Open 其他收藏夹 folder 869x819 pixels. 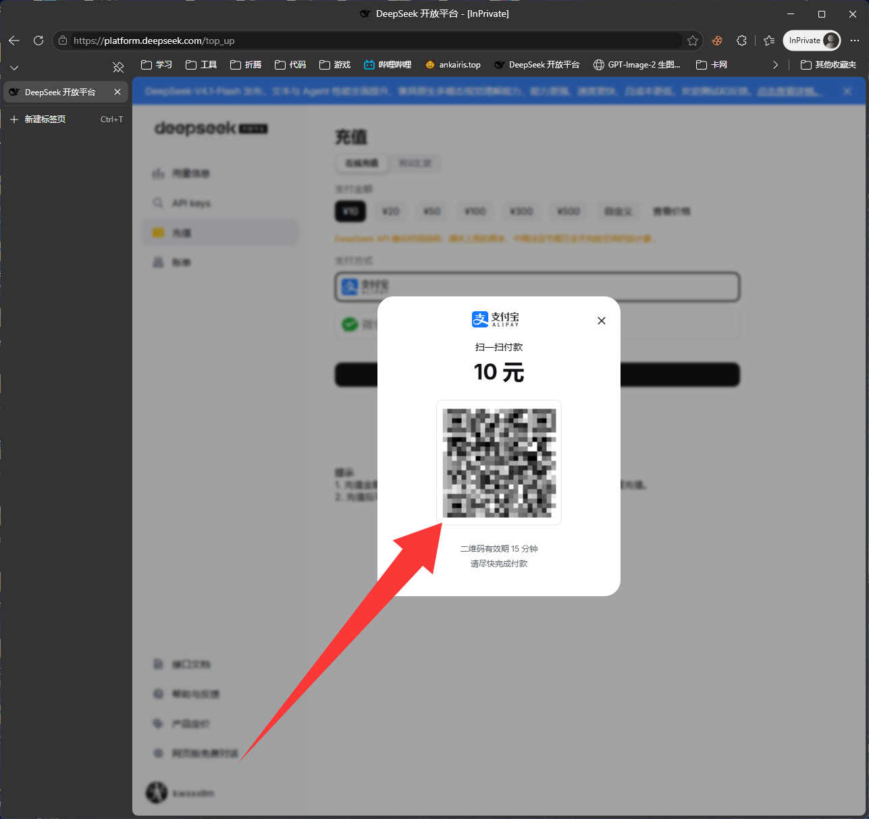pos(828,65)
